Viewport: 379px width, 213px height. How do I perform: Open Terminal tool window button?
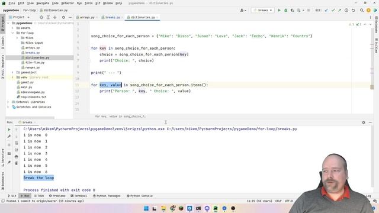[x=79, y=196]
